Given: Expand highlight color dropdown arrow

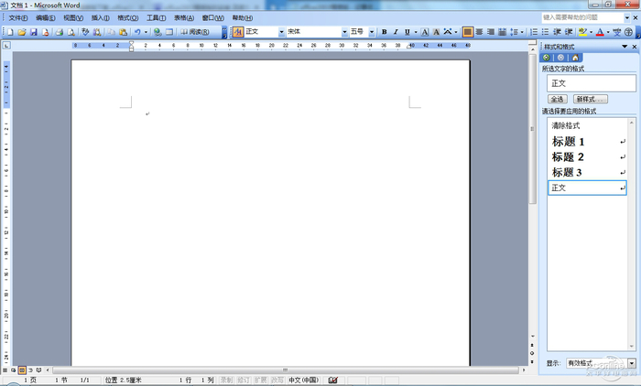Looking at the screenshot, I should pos(592,32).
